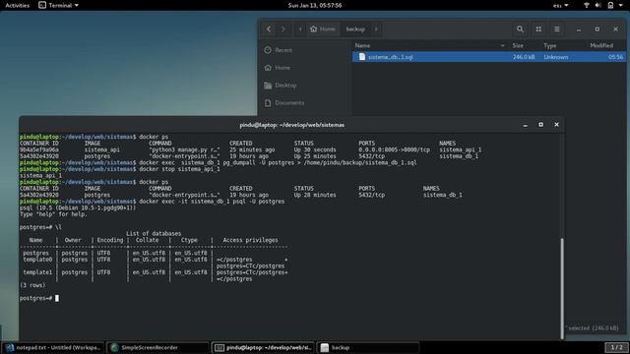
Task: Switch to the terminal taskbar entry
Action: pos(263,347)
